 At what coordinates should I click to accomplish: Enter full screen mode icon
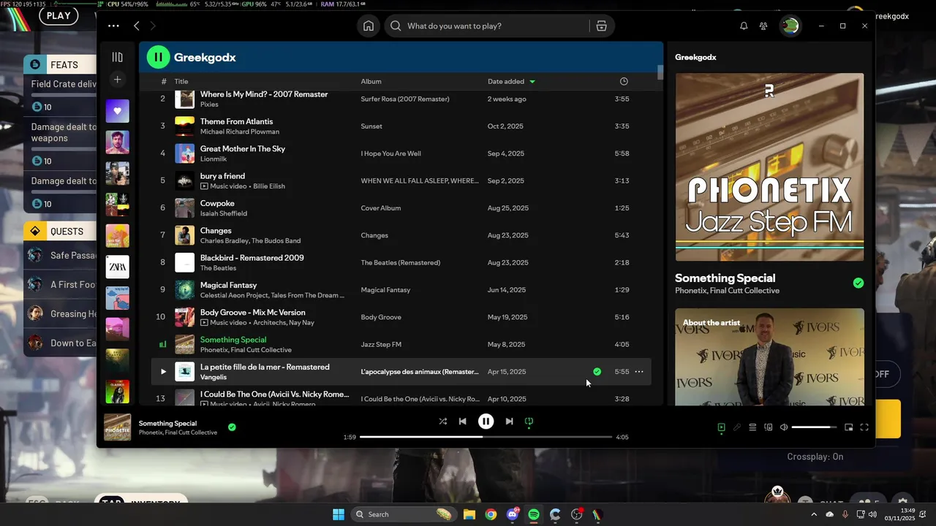pos(864,427)
